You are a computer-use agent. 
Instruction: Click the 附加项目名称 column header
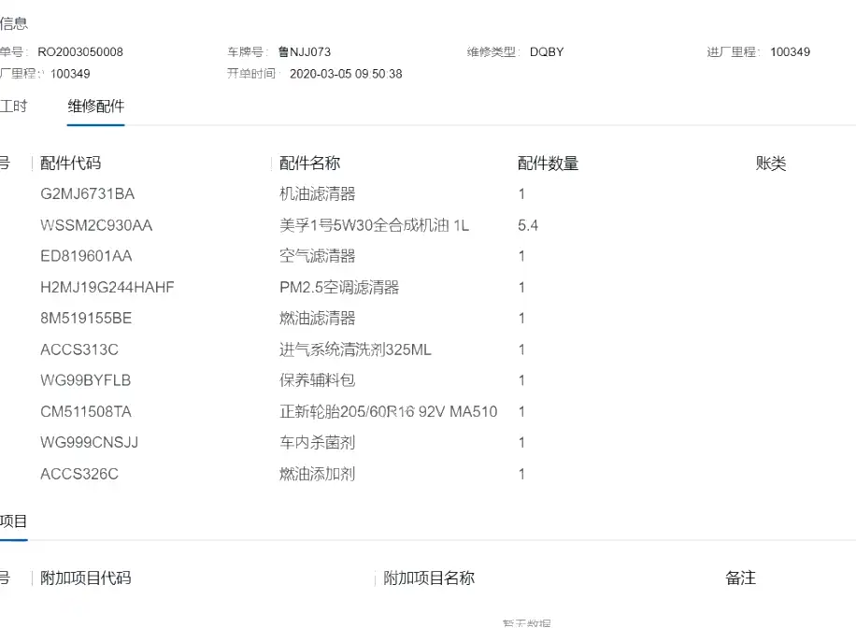[429, 578]
